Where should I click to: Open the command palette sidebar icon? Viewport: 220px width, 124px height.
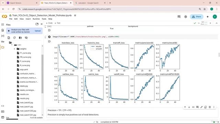pyautogui.click(x=3, y=112)
